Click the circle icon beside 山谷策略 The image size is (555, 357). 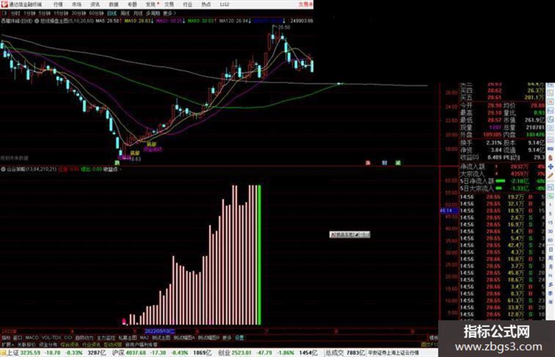(x=3, y=169)
